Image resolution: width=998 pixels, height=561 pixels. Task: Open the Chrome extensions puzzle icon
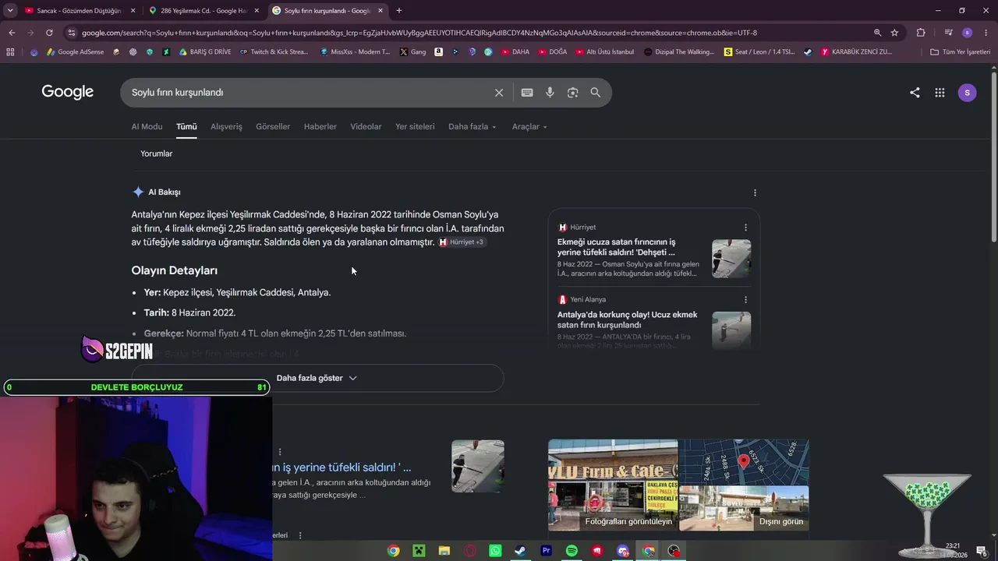tap(921, 33)
